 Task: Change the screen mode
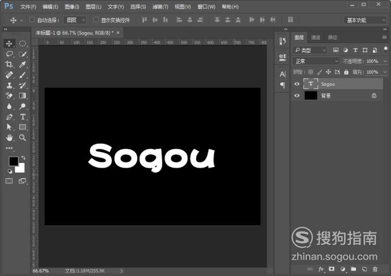23,181
